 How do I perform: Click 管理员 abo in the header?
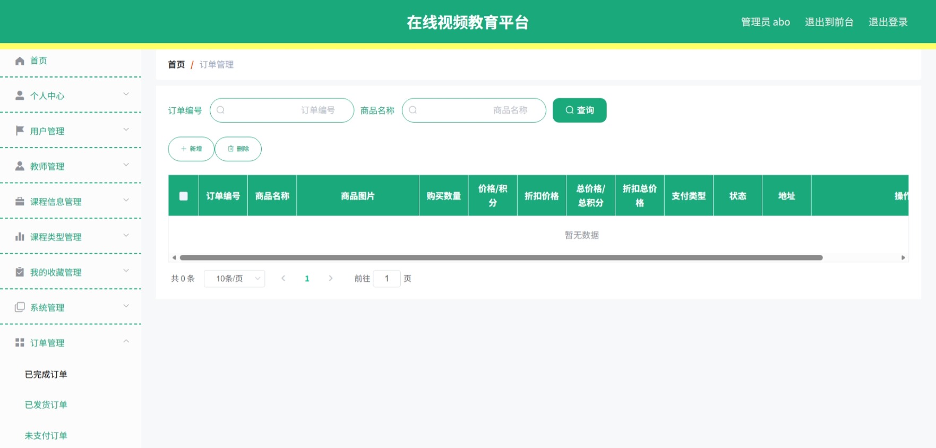point(765,22)
